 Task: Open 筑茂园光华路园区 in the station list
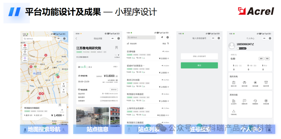(x=148, y=97)
